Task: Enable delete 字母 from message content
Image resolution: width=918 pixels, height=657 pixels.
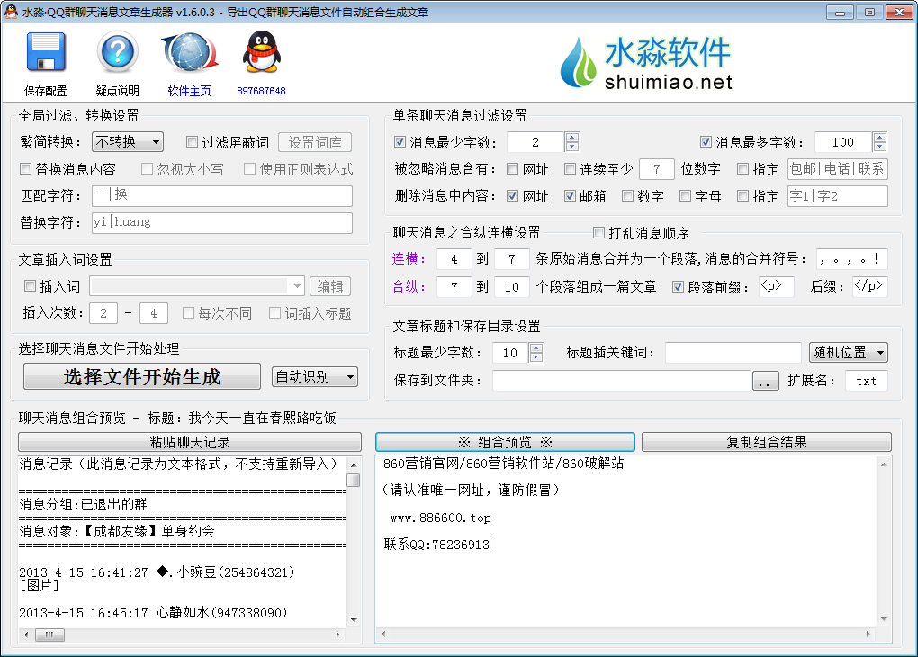Action: tap(684, 196)
